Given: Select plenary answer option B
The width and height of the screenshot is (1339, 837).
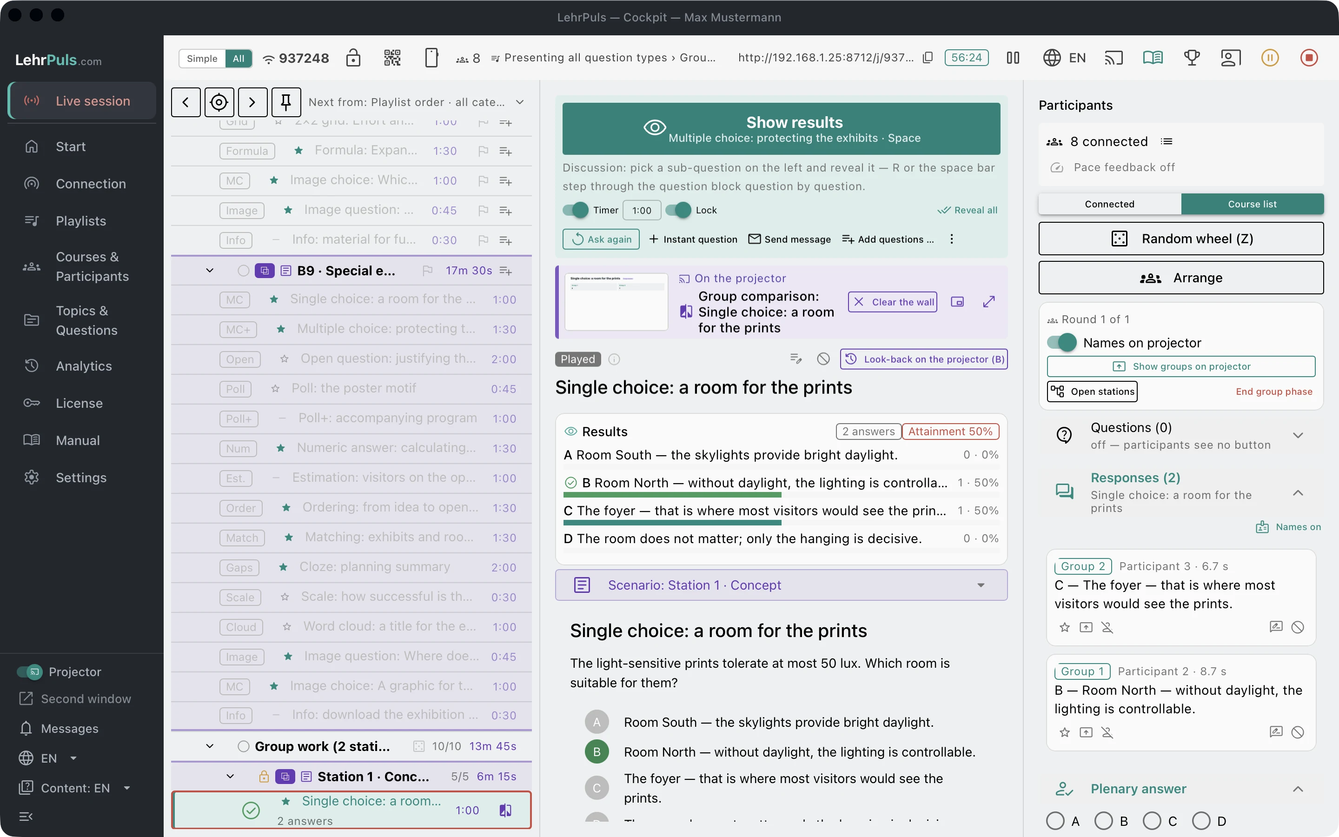Looking at the screenshot, I should pos(1104,821).
